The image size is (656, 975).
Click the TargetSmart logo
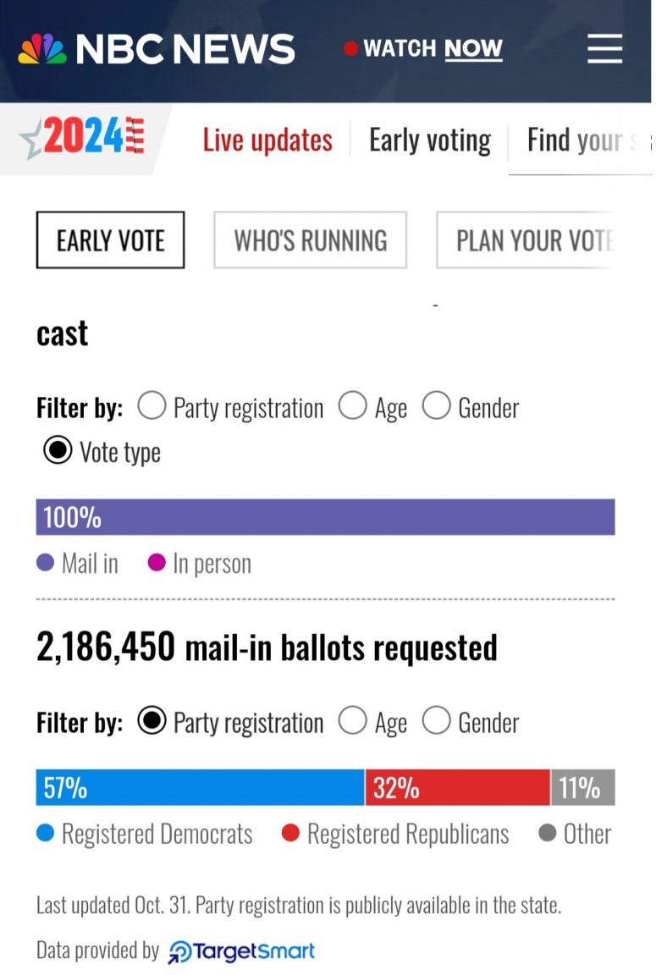[x=241, y=951]
